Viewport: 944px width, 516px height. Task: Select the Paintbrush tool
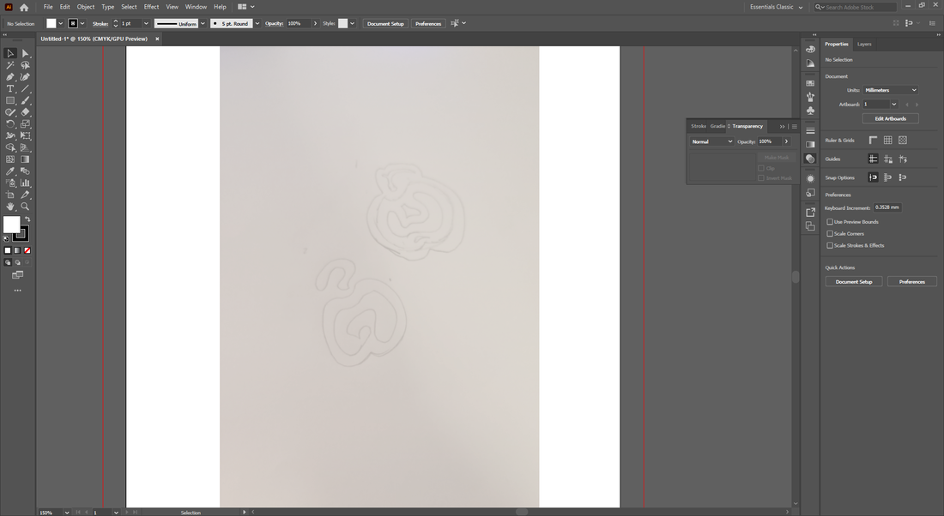tap(25, 100)
